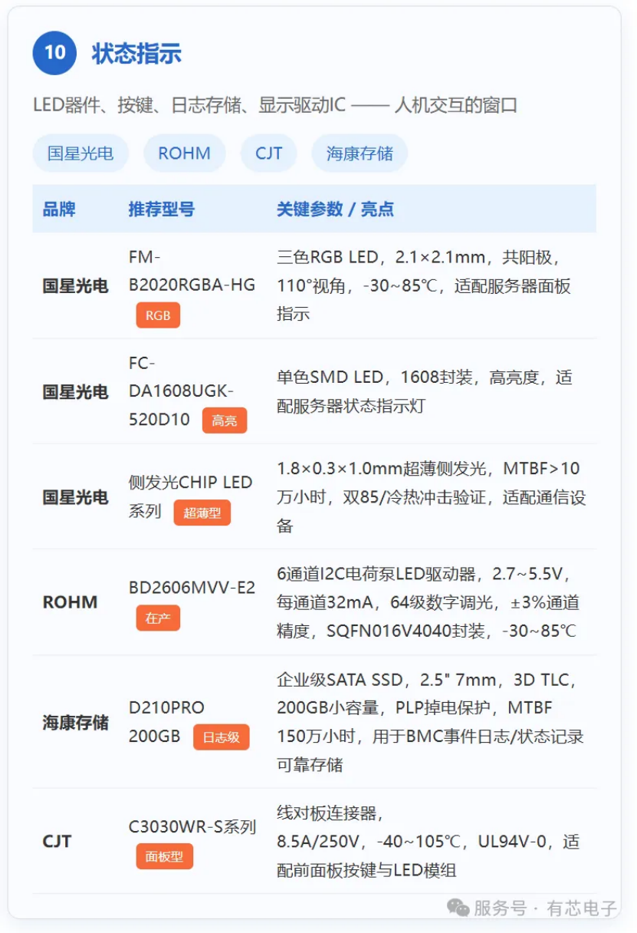Click the BD2606MVV-E2 model text
This screenshot has height=933, width=637.
192,588
